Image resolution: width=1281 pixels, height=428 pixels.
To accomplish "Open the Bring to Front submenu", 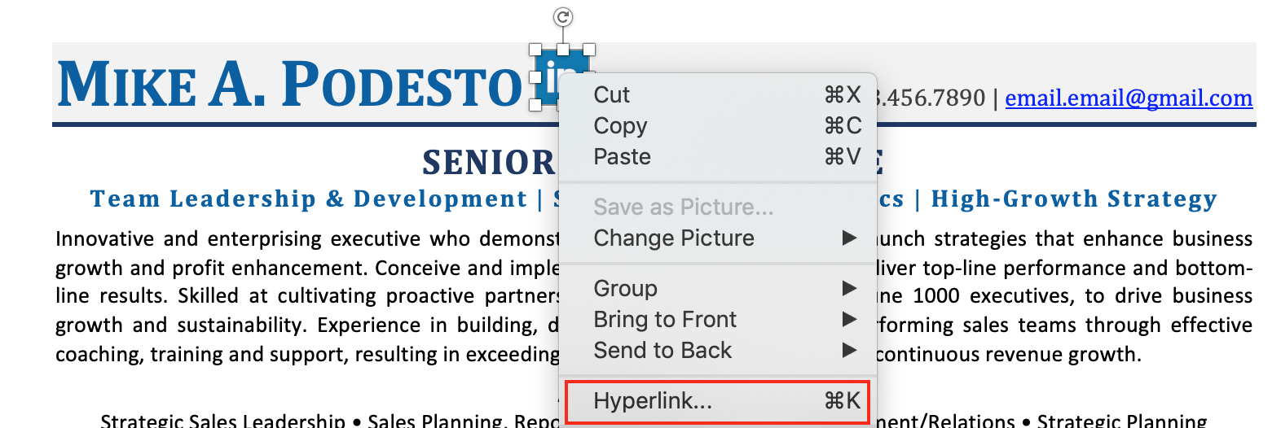I will click(718, 320).
